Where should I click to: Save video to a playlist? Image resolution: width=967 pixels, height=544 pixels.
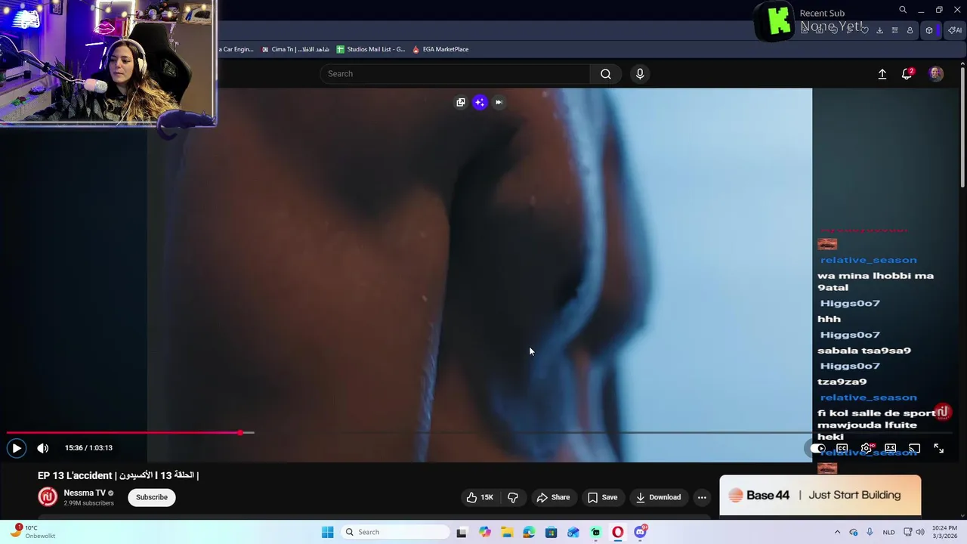(603, 497)
